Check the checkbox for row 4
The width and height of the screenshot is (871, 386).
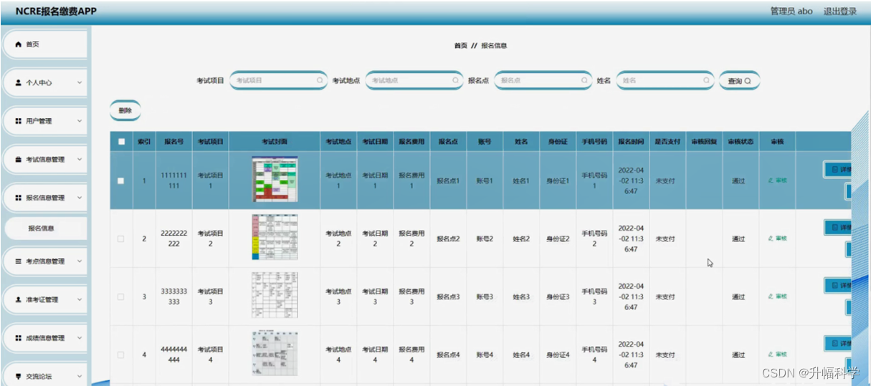(x=121, y=354)
